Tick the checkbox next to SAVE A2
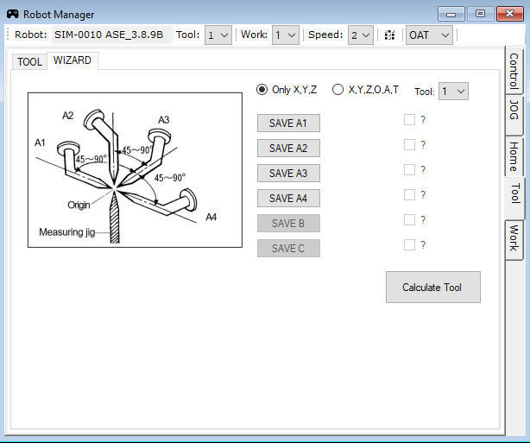 (409, 145)
